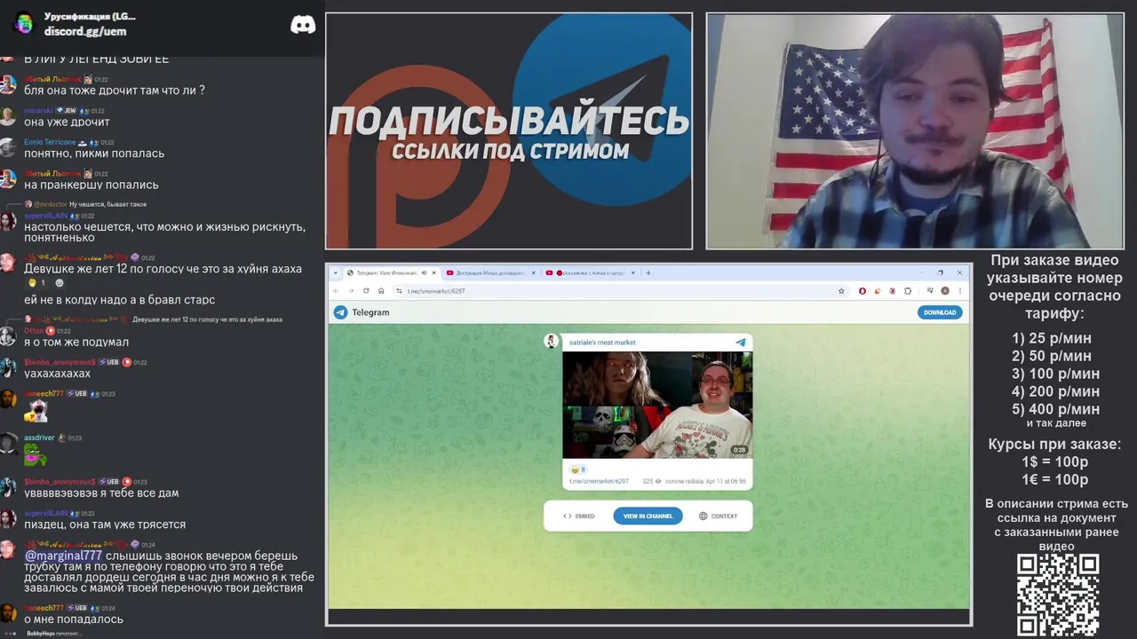The image size is (1137, 639).
Task: Click the QR code image
Action: [x=1057, y=595]
